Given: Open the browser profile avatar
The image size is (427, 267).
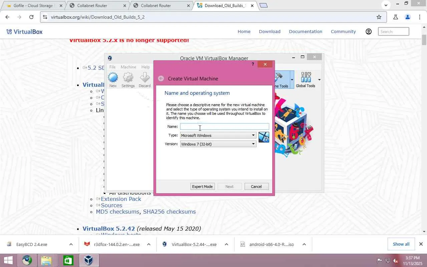Looking at the screenshot, I should pos(408,17).
